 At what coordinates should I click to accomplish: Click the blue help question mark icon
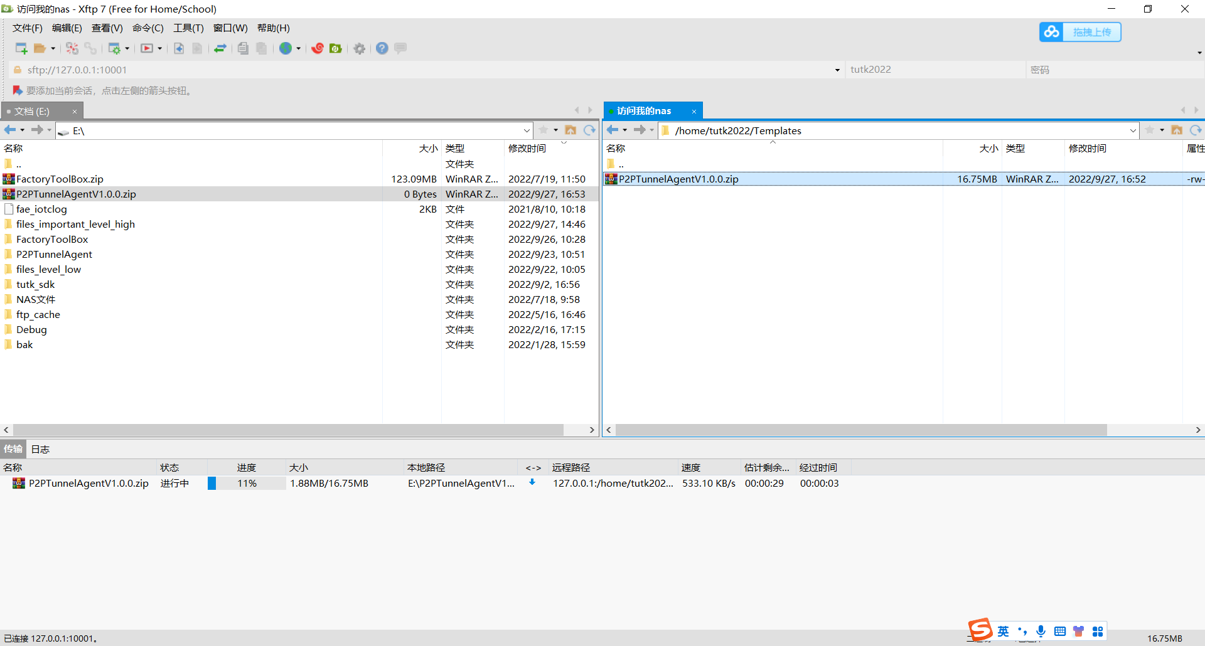[382, 48]
